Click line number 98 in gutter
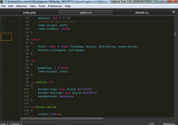178x125 pixels. pos(27,82)
